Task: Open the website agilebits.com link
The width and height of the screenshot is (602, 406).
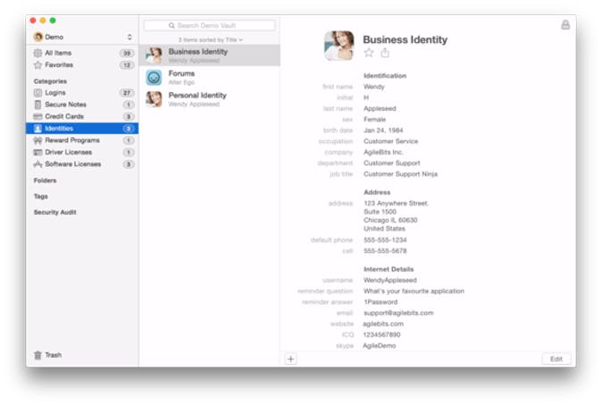Action: [x=383, y=324]
